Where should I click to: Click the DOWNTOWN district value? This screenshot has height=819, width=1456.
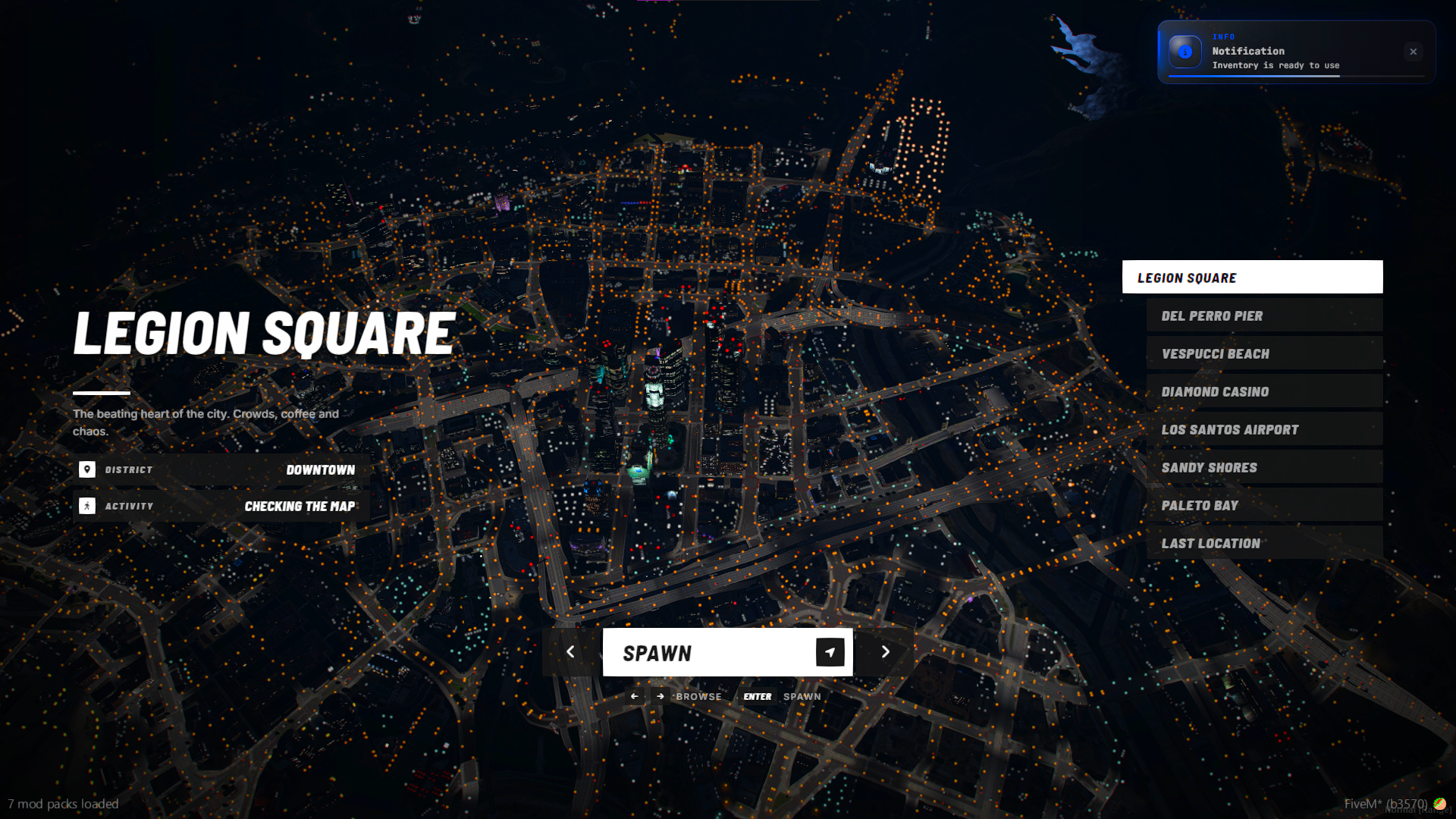[321, 470]
